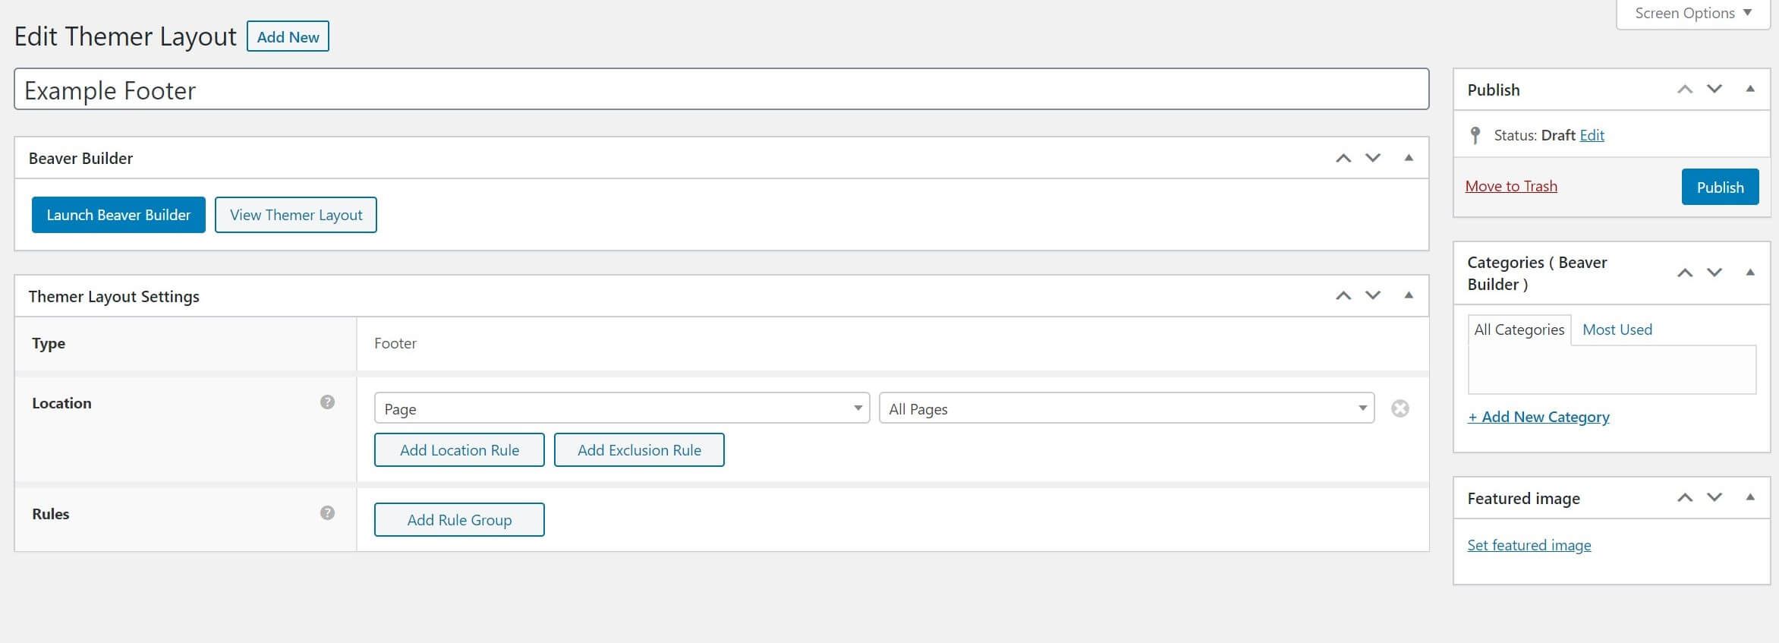The image size is (1779, 643).
Task: Click the Themer Layout Settings heading
Action: [114, 296]
